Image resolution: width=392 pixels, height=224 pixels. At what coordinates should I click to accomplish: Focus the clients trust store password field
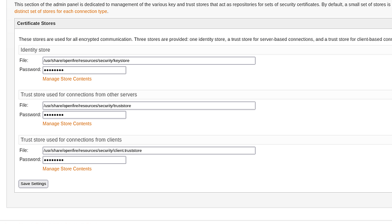point(84,160)
